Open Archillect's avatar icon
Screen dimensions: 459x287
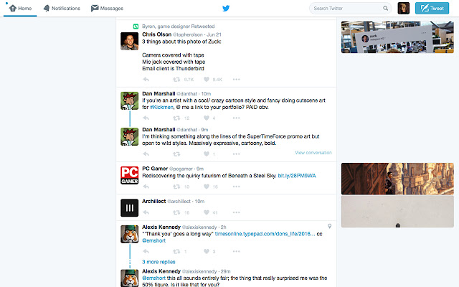pos(129,207)
